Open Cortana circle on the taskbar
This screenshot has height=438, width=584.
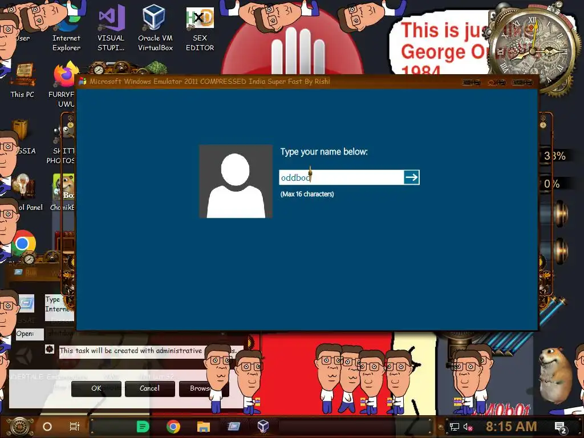(47, 427)
